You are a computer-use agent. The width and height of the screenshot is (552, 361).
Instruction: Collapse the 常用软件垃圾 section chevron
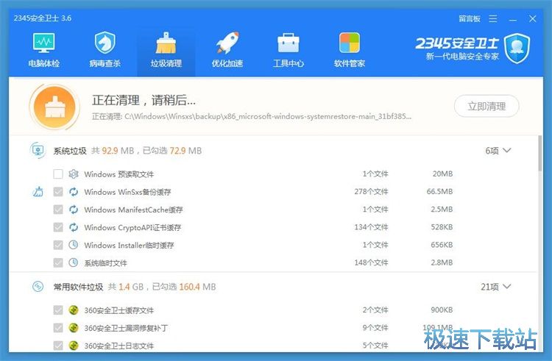(507, 287)
